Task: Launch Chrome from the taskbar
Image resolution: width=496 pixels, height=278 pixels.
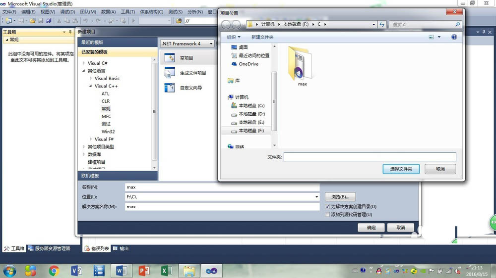Action: pos(54,271)
